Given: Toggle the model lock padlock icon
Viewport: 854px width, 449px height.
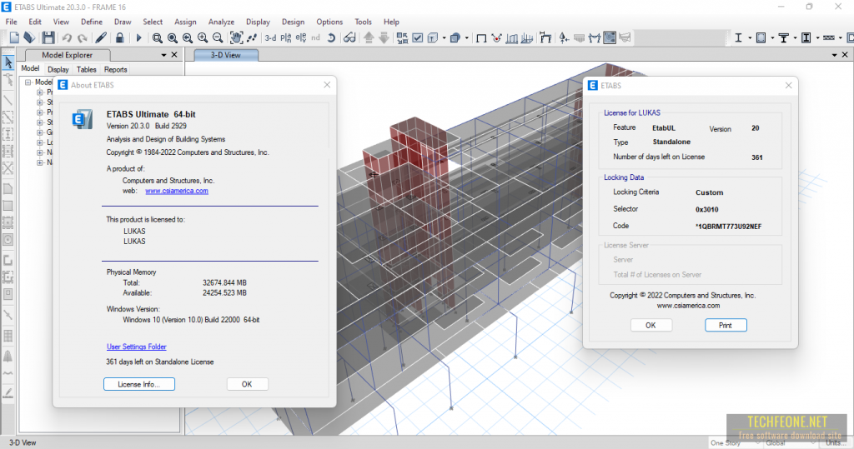Looking at the screenshot, I should coord(120,37).
